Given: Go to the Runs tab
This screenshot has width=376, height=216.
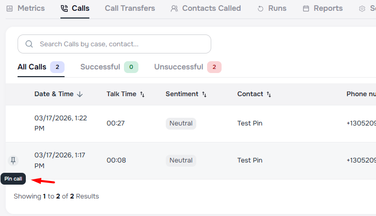Looking at the screenshot, I should (x=272, y=8).
